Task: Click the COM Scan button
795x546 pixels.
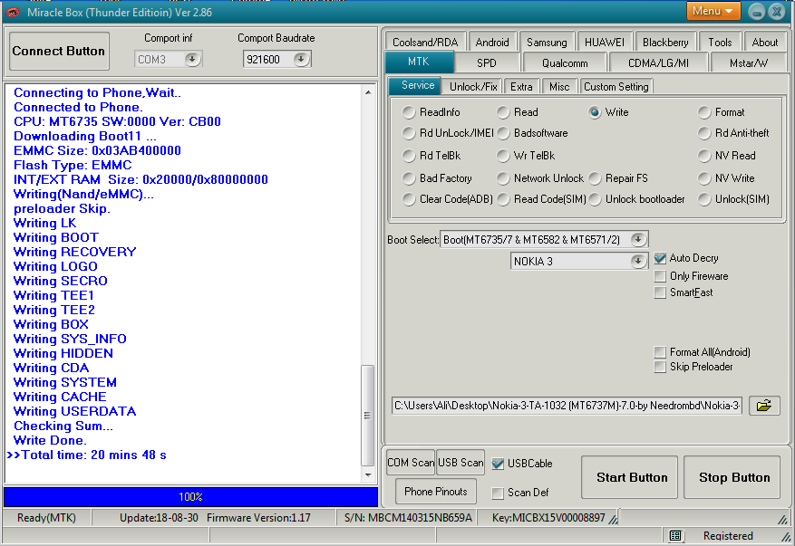Action: 411,463
